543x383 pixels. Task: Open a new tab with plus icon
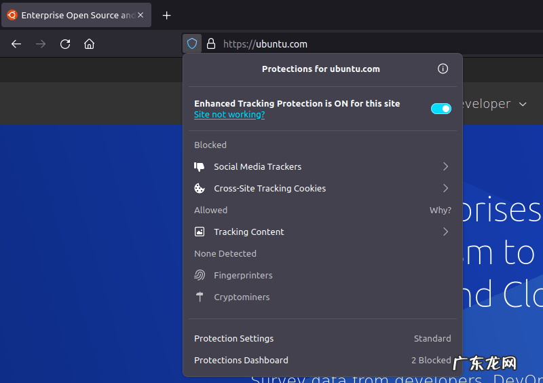[167, 15]
